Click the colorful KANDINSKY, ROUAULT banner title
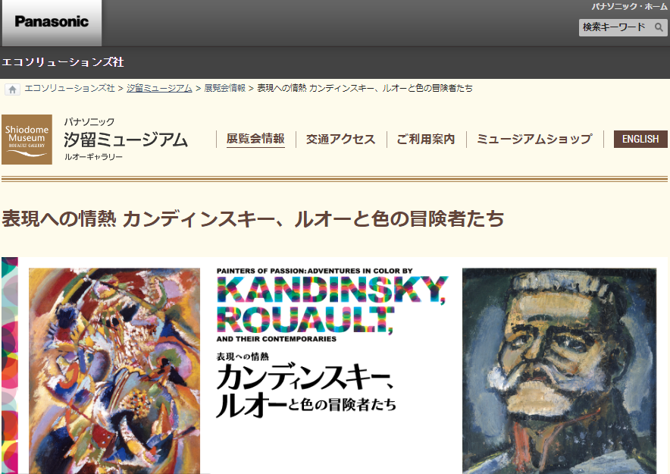The width and height of the screenshot is (670, 474). coord(332,305)
